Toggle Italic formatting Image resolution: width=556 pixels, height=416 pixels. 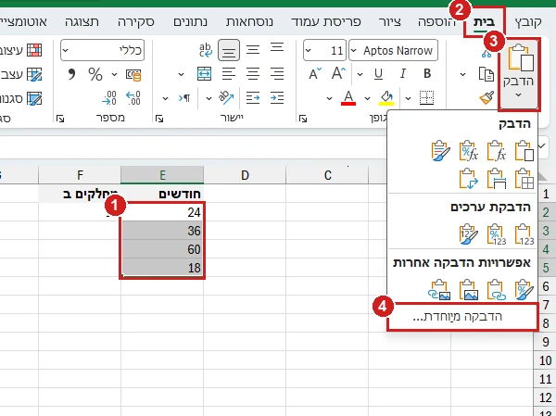click(402, 73)
